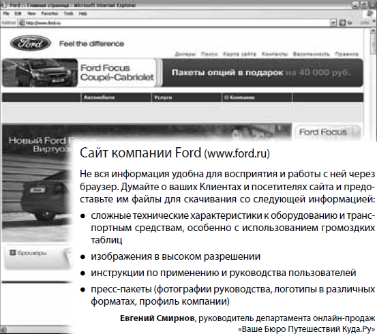The height and width of the screenshot is (334, 377).
Task: Open the Favorites menu
Action: pos(50,14)
